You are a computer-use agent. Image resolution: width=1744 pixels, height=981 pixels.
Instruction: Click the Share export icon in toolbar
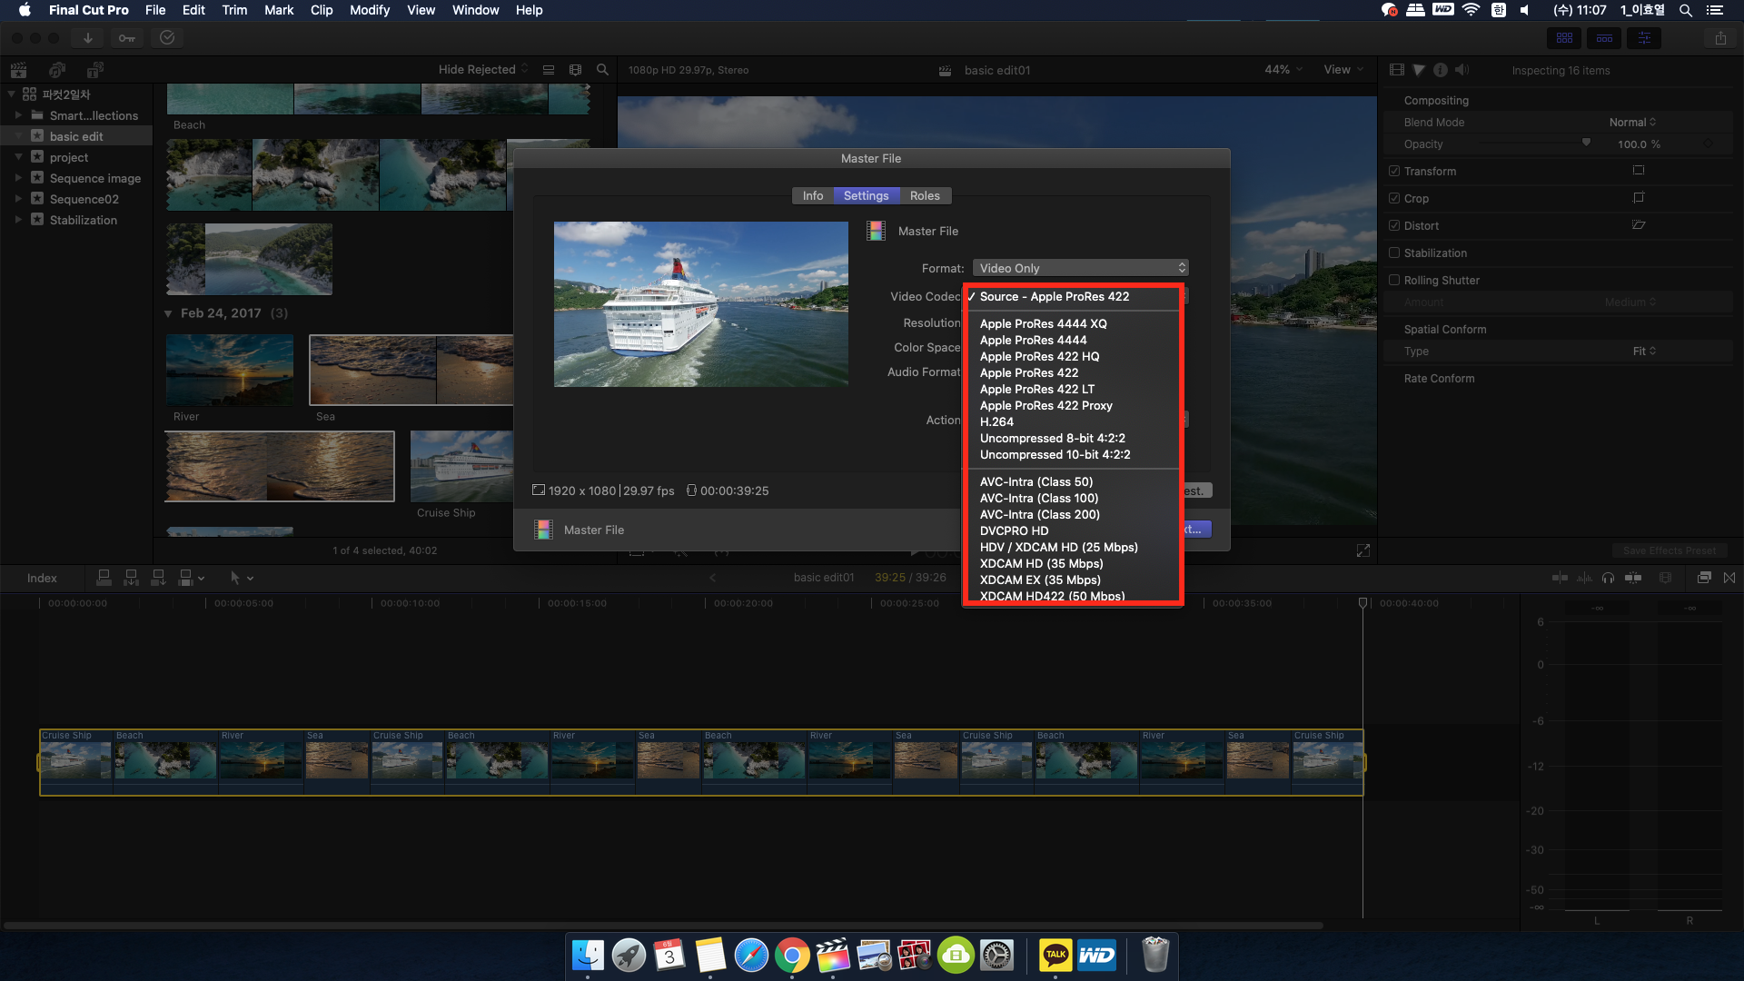pyautogui.click(x=1720, y=38)
